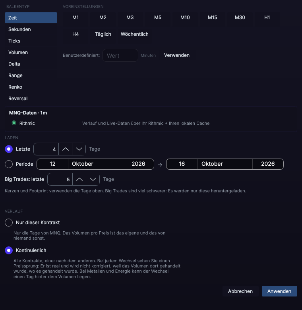Choose the M5 timeframe preset
Image resolution: width=302 pixels, height=310 pixels.
click(x=157, y=17)
